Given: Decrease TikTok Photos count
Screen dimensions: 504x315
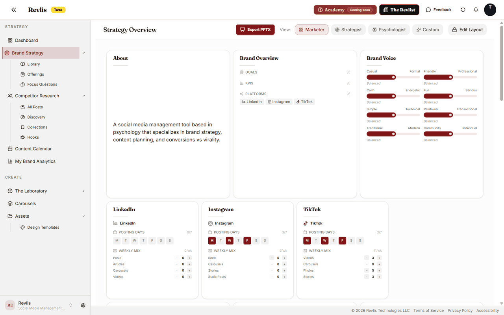Looking at the screenshot, I should click(367, 271).
